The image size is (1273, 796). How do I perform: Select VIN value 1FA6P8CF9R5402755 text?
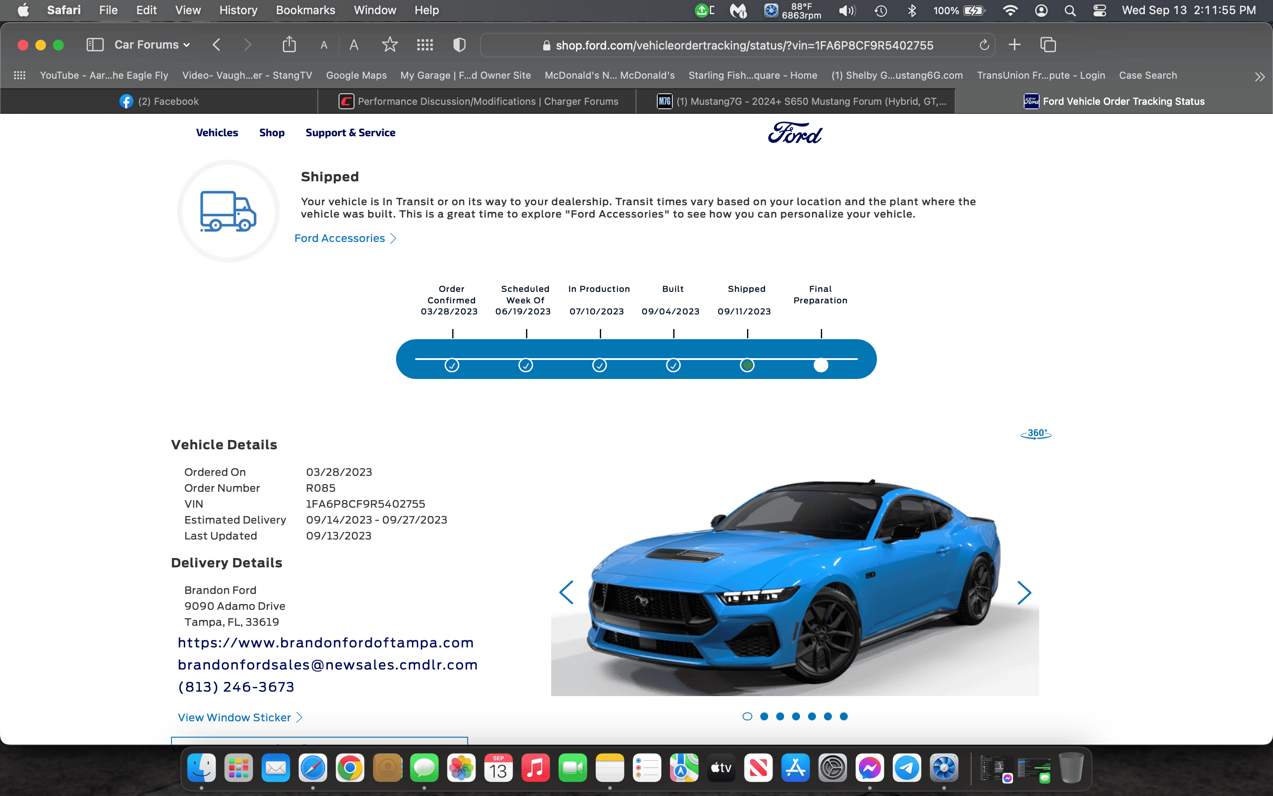pos(366,504)
